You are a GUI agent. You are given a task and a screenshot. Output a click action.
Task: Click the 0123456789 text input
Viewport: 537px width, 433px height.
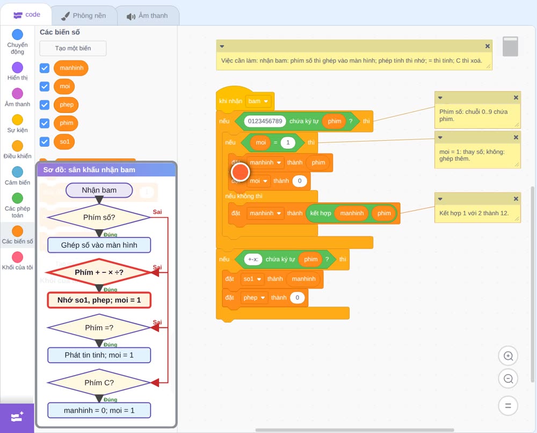point(265,121)
